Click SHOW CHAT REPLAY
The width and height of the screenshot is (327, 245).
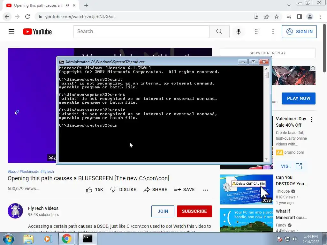268,53
